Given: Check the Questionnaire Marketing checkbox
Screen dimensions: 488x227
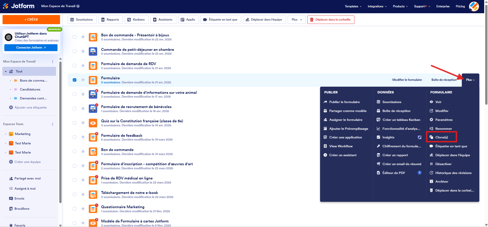Looking at the screenshot, I should pyautogui.click(x=75, y=209).
